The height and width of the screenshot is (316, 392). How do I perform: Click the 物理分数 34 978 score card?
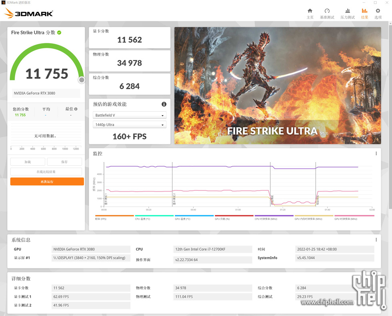(130, 61)
